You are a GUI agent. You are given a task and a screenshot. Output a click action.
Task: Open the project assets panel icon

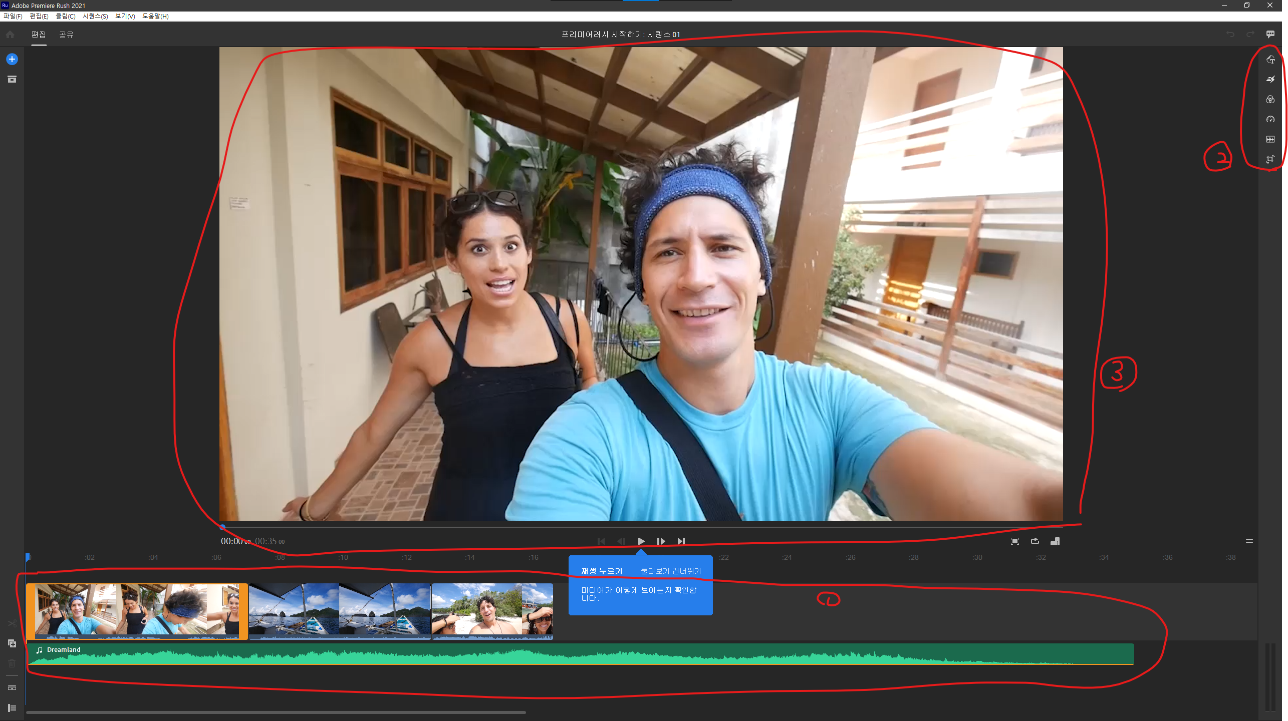point(12,79)
